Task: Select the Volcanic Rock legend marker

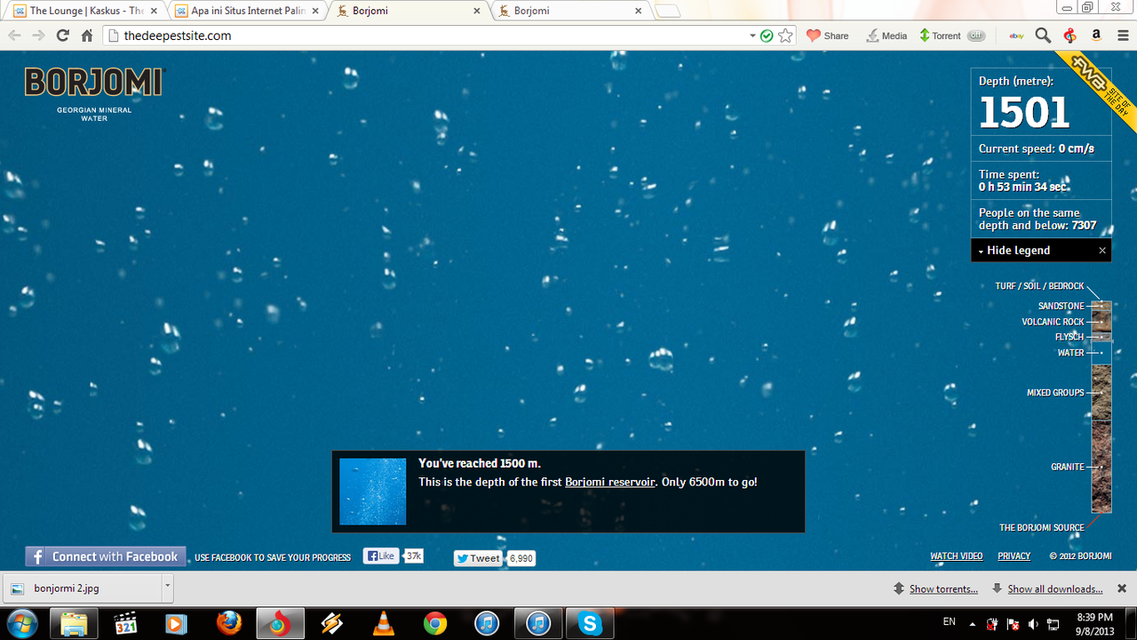Action: click(x=1101, y=322)
